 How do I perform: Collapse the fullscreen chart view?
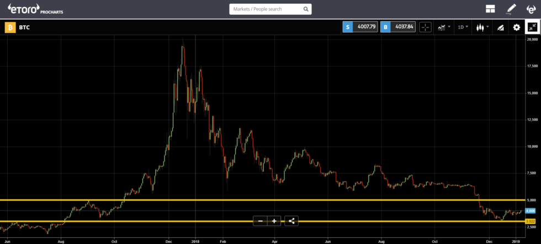(532, 27)
